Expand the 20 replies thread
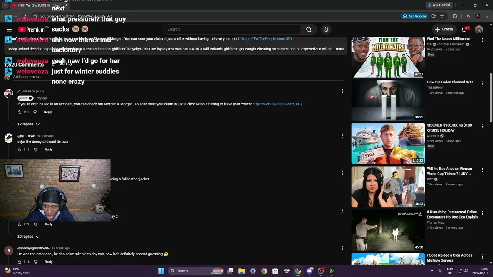 coord(29,237)
